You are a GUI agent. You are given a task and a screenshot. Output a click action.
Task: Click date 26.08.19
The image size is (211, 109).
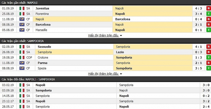(x=8, y=52)
